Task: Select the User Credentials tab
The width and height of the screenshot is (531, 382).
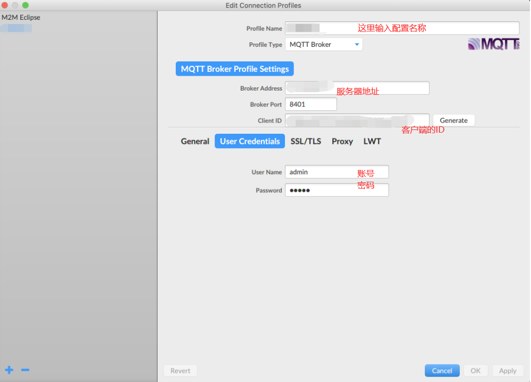Action: pyautogui.click(x=250, y=141)
